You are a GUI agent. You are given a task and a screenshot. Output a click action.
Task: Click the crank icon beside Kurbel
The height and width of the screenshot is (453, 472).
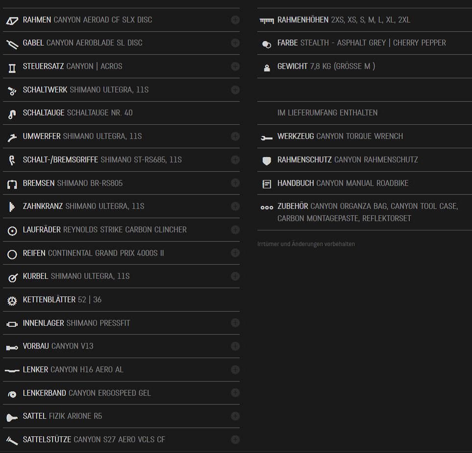(x=12, y=278)
